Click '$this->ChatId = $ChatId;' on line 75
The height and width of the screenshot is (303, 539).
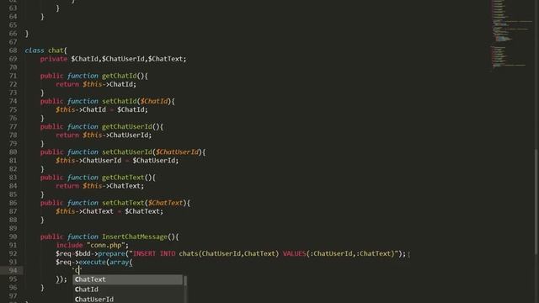click(x=101, y=110)
